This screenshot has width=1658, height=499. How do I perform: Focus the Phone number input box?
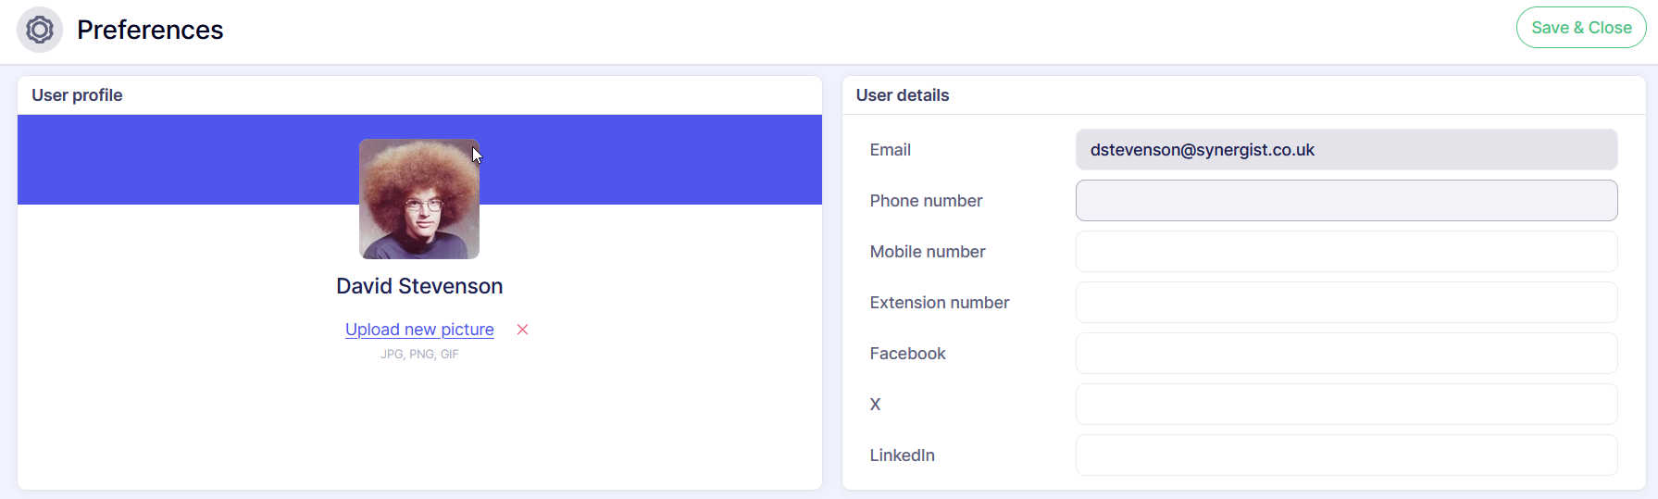[1346, 201]
